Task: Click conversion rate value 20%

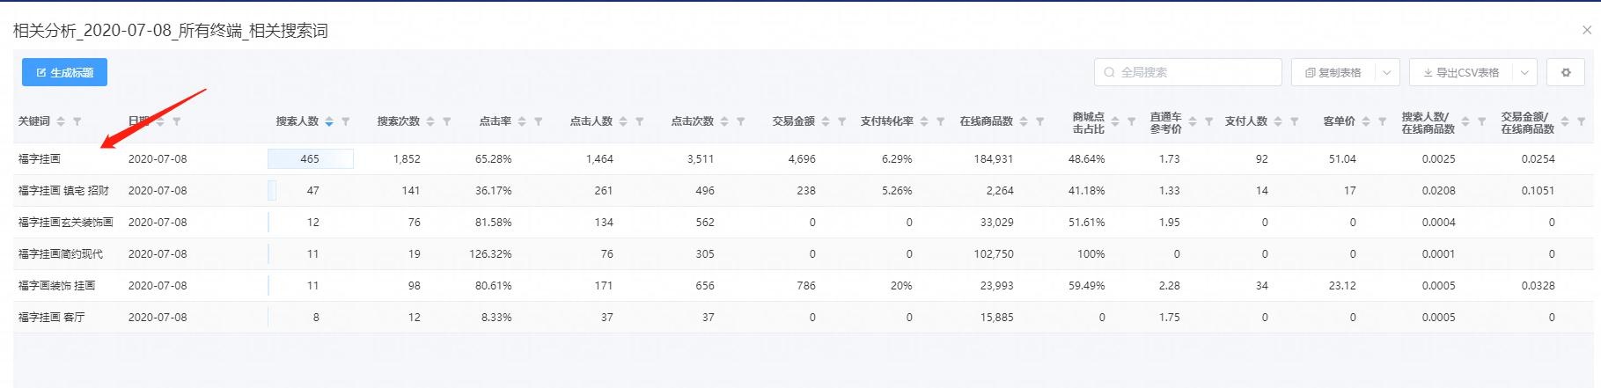Action: pyautogui.click(x=901, y=286)
